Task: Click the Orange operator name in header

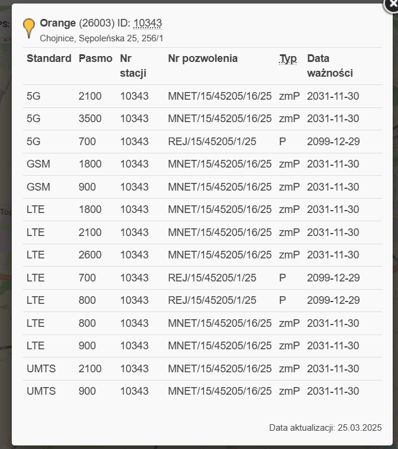Action: click(x=58, y=23)
